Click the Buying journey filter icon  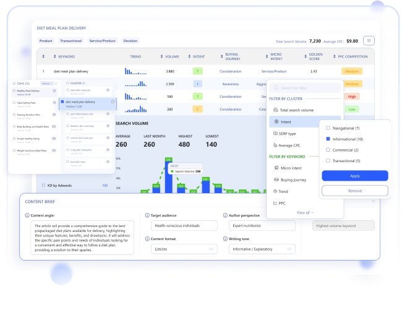[276, 179]
